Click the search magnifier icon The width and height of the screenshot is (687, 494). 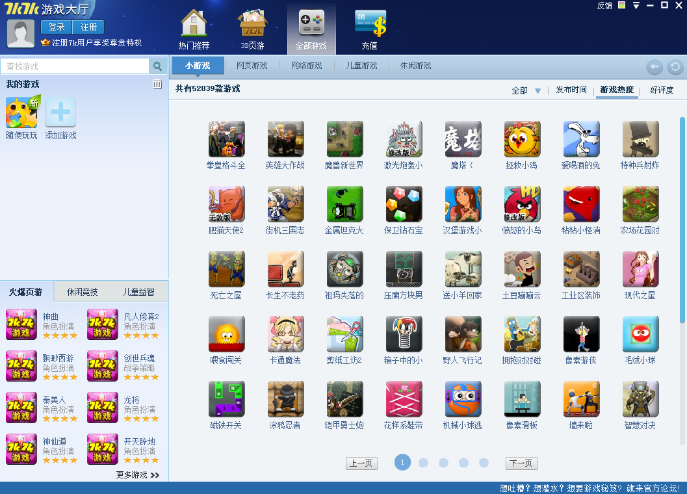[158, 66]
